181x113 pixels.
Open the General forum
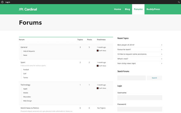(x=24, y=47)
